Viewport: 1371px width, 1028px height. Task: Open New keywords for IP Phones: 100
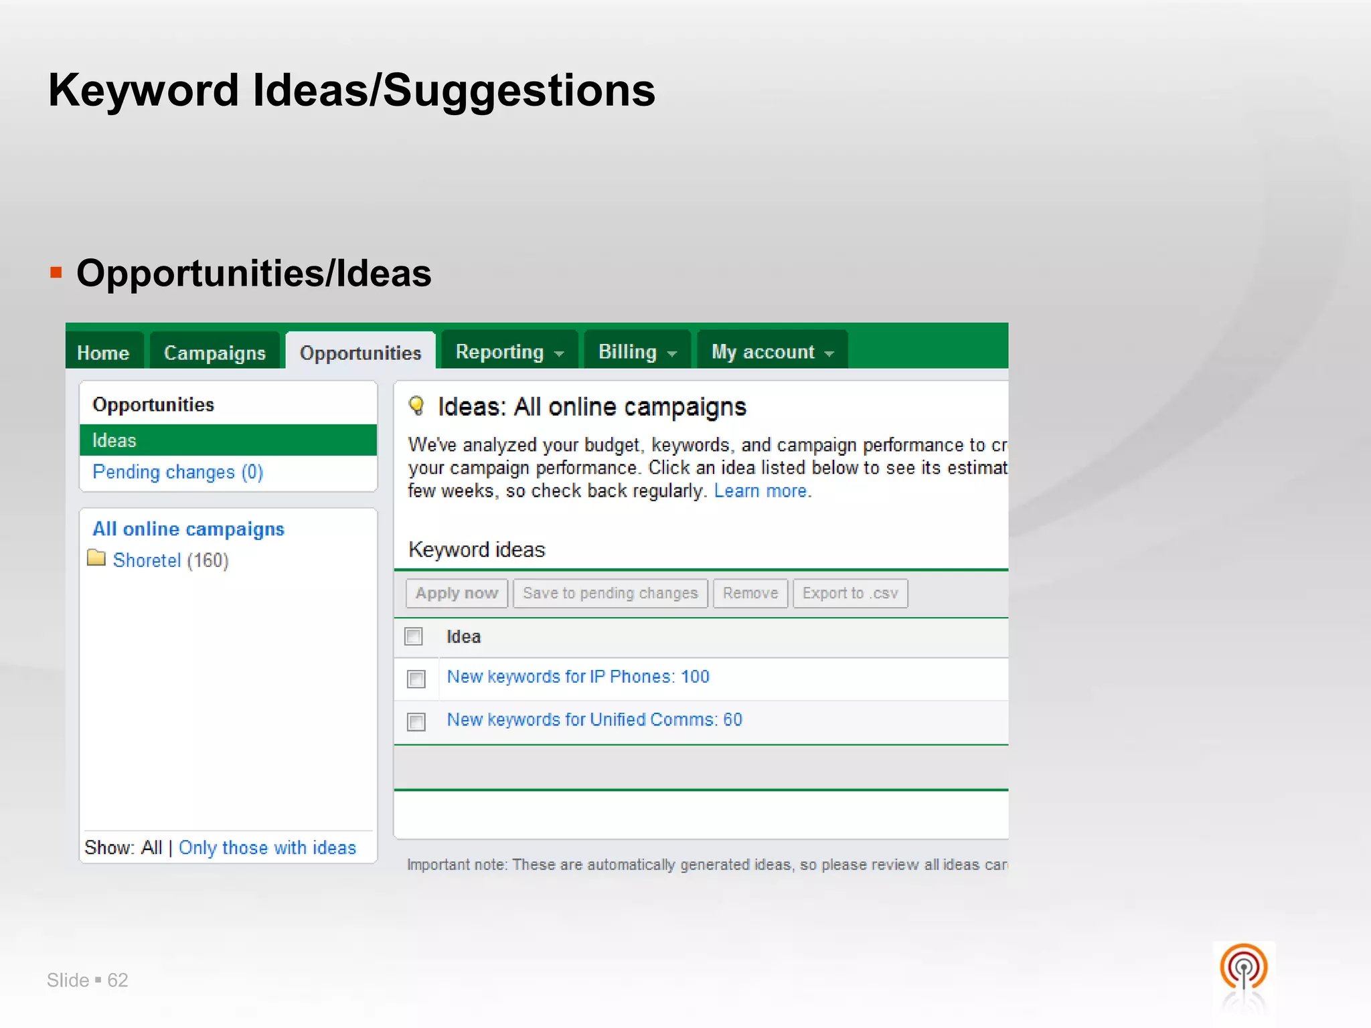point(578,677)
